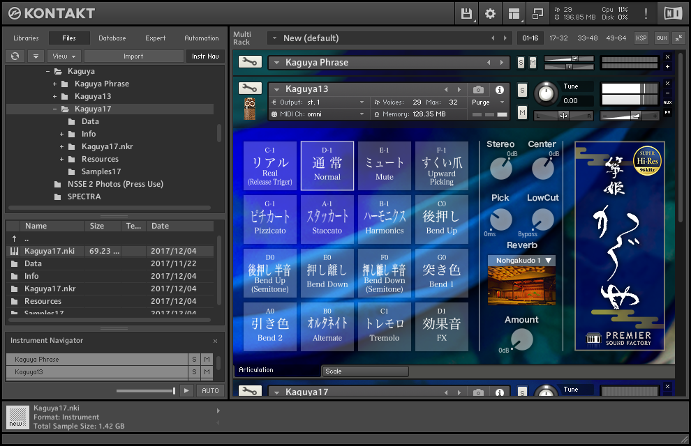
Task: Expand the Kaguya Phrase folder
Action: [54, 84]
